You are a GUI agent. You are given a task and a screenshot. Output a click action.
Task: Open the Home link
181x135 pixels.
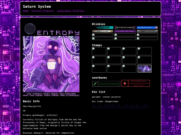pyautogui.click(x=25, y=11)
